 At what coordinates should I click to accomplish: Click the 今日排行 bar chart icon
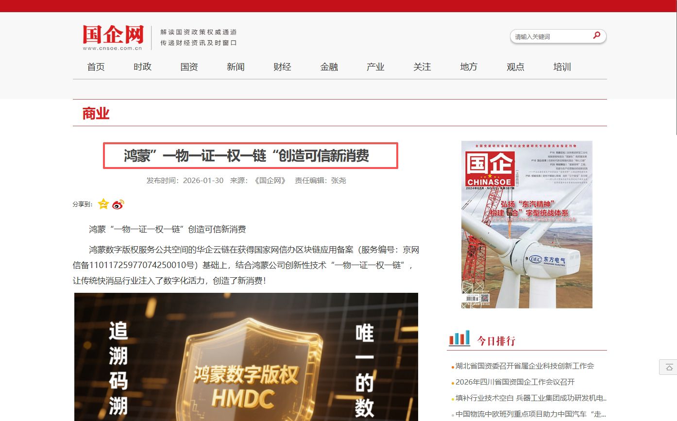point(459,338)
